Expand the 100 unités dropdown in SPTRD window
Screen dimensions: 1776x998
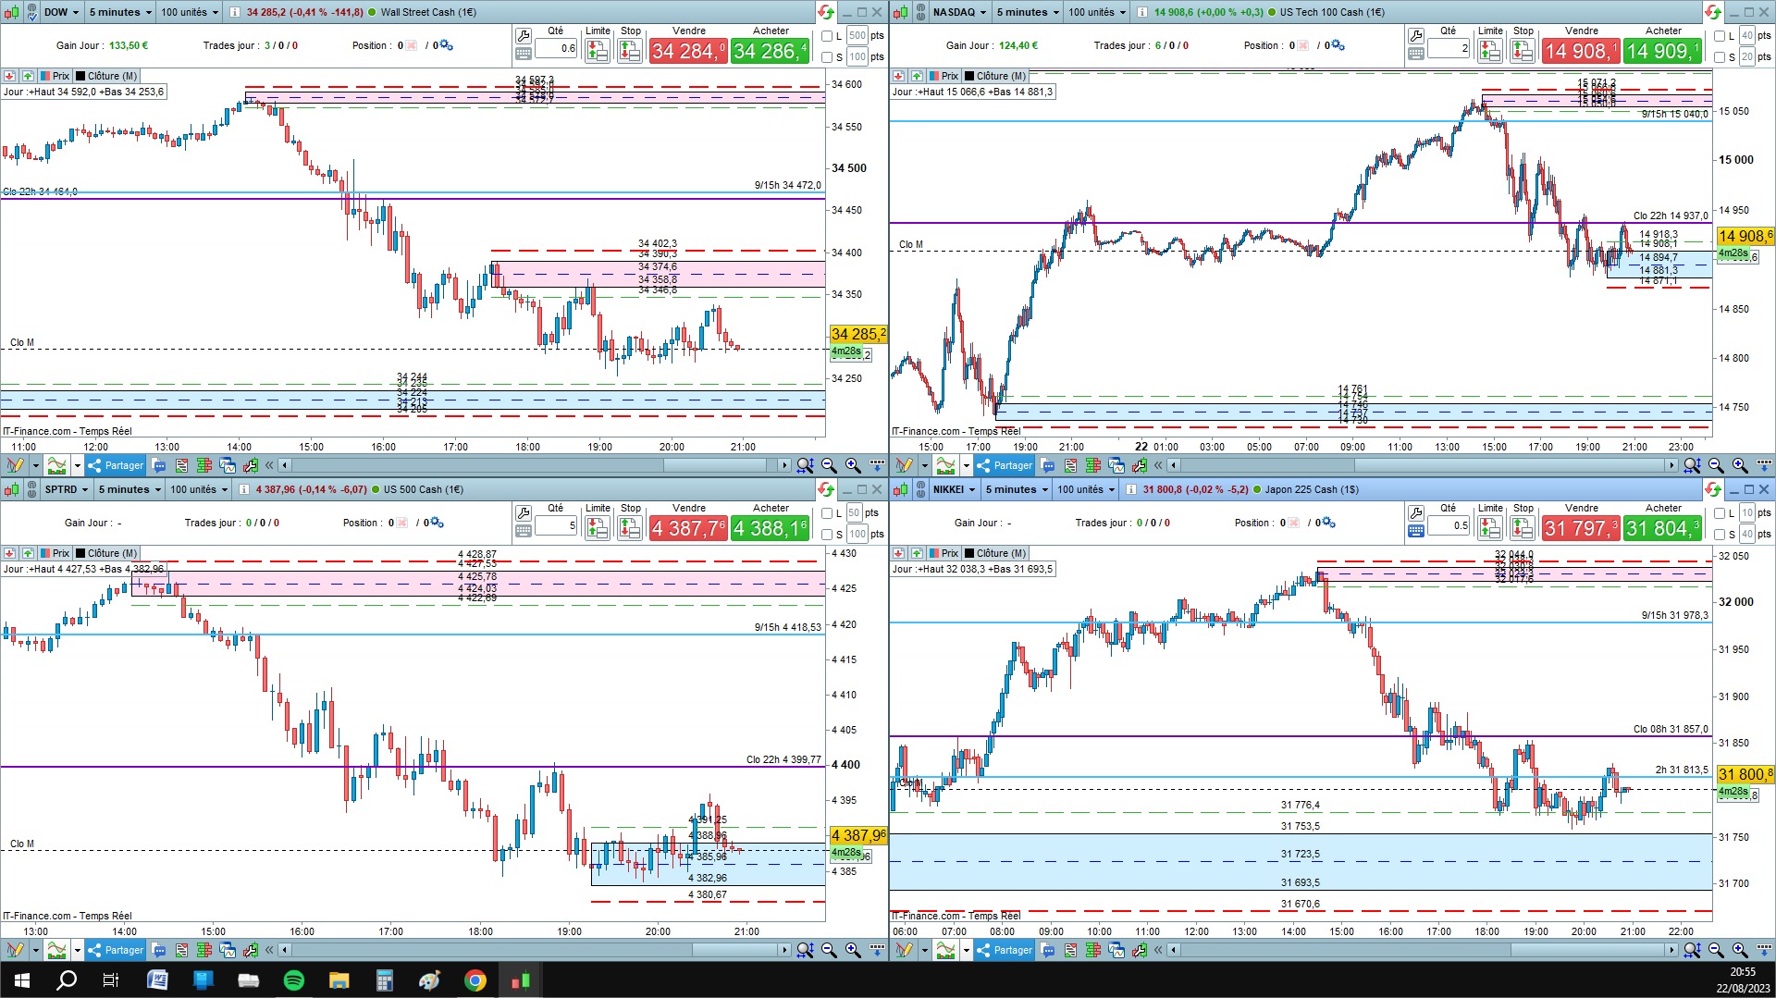199,489
